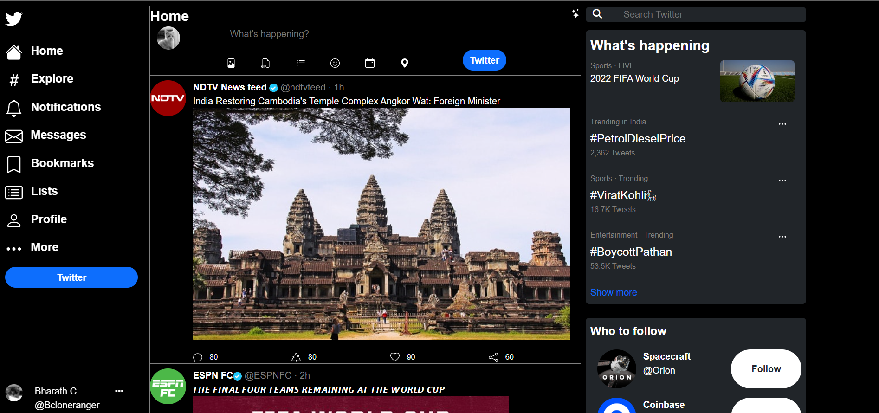Open the More three-dots sidebar icon
879x413 pixels.
tap(14, 249)
